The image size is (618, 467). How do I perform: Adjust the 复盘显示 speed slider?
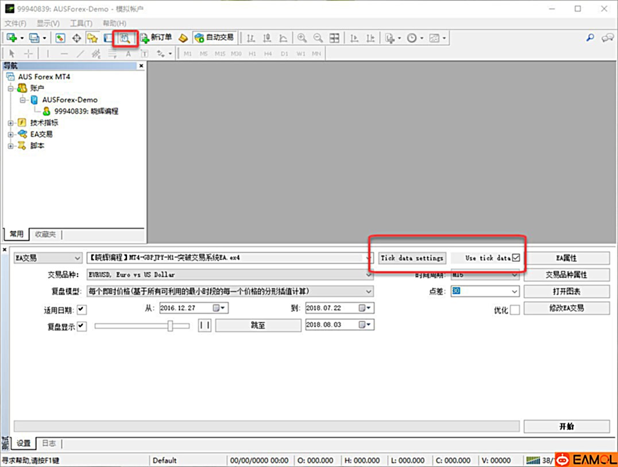pyautogui.click(x=170, y=326)
